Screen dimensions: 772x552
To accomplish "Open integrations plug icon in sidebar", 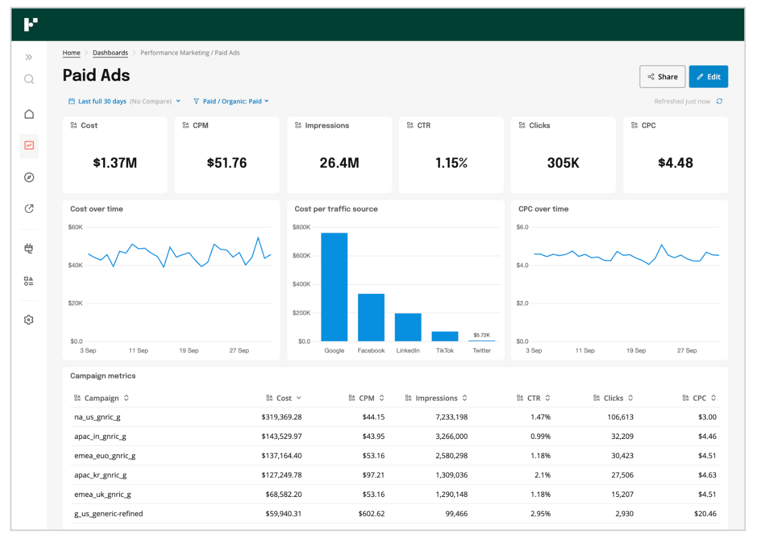I will coord(29,249).
